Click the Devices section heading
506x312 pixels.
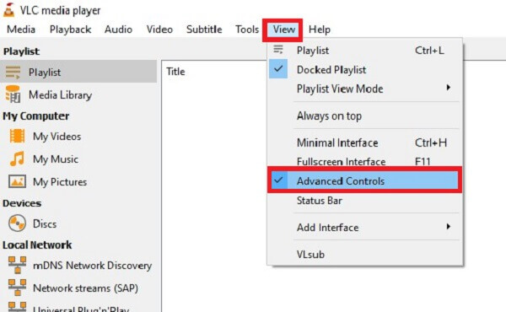(x=22, y=203)
